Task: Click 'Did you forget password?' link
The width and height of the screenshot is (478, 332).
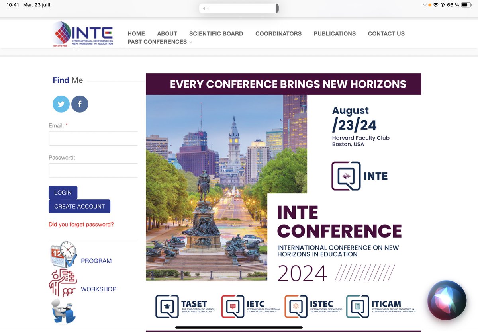Action: [x=81, y=224]
